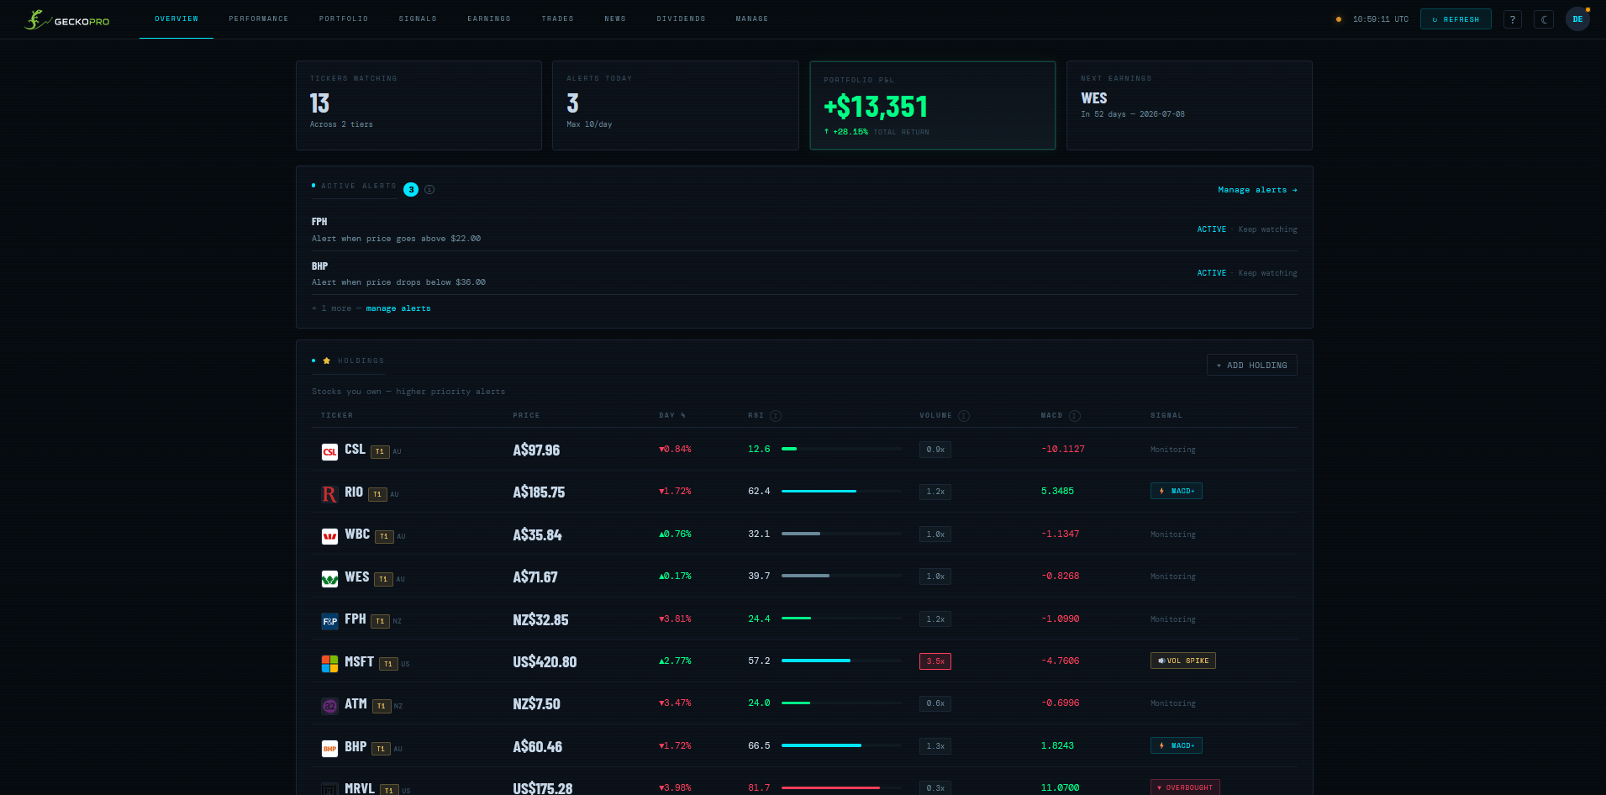Click the BHP company logo

[329, 749]
